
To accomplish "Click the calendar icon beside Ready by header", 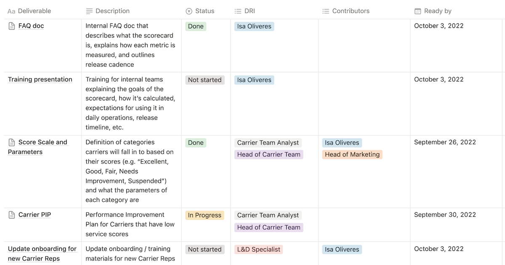I will click(x=417, y=11).
